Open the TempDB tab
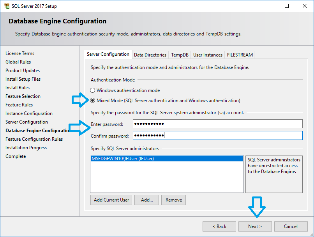Viewport: 314px width, 237px height. pos(180,55)
